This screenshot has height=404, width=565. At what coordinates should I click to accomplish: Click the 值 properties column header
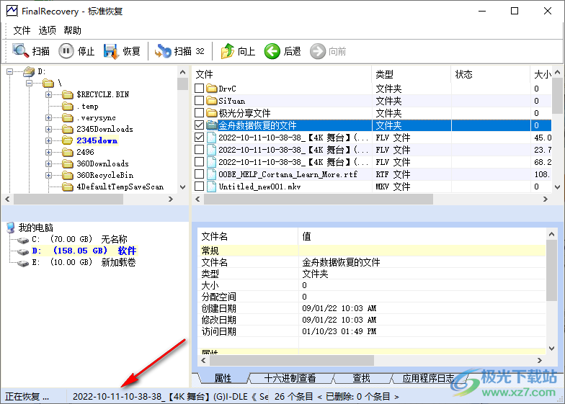tap(422, 236)
